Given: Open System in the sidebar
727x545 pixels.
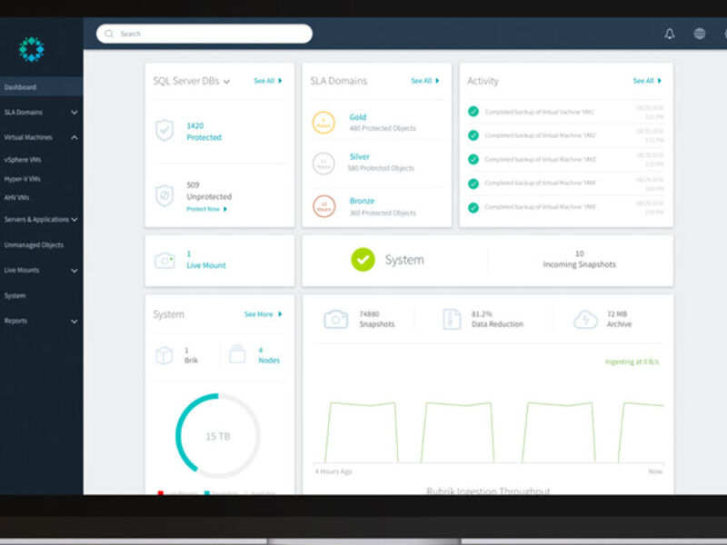Looking at the screenshot, I should pyautogui.click(x=15, y=296).
